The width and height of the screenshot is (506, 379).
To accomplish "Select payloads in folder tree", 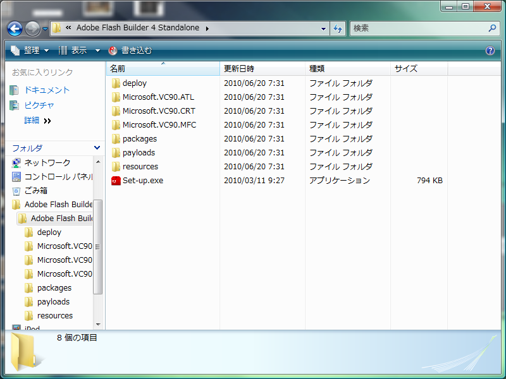I will pyautogui.click(x=53, y=302).
